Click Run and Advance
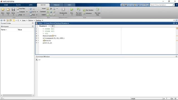 click(79, 12)
